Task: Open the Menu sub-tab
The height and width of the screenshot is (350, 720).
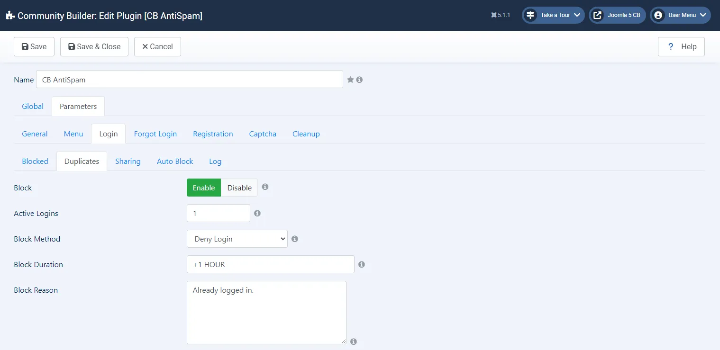Action: coord(73,134)
